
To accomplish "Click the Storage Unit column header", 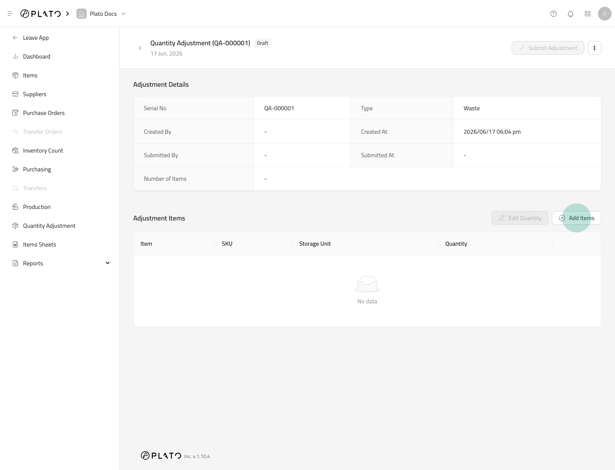I will pos(315,244).
